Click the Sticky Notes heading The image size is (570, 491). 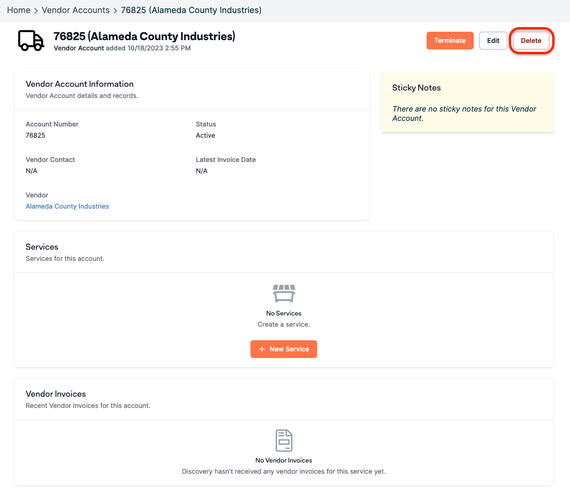click(416, 88)
